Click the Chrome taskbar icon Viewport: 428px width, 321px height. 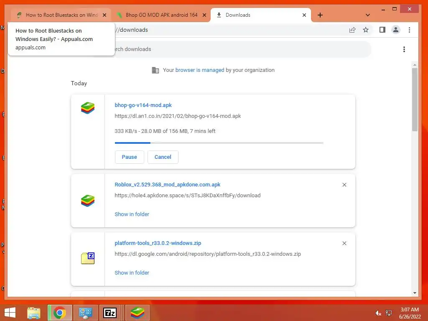(x=60, y=313)
